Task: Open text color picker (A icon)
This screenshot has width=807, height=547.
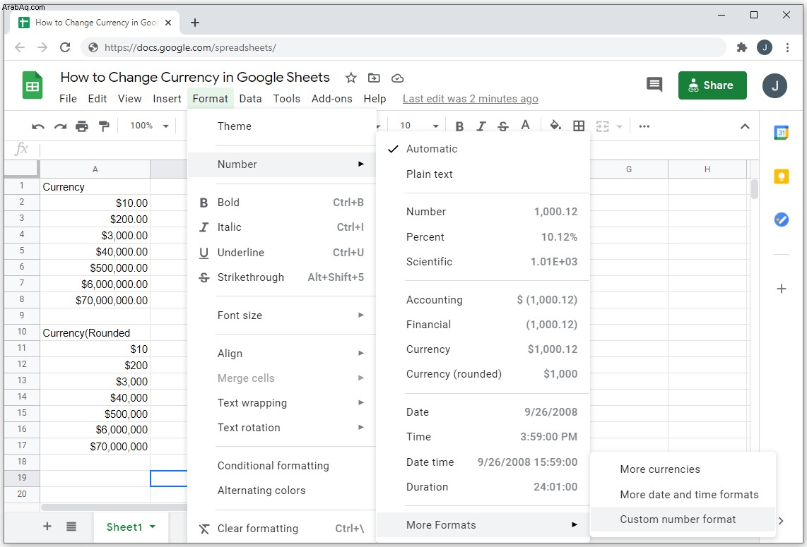Action: tap(525, 125)
